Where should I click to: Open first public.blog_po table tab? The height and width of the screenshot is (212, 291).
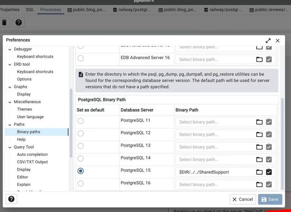(86, 10)
